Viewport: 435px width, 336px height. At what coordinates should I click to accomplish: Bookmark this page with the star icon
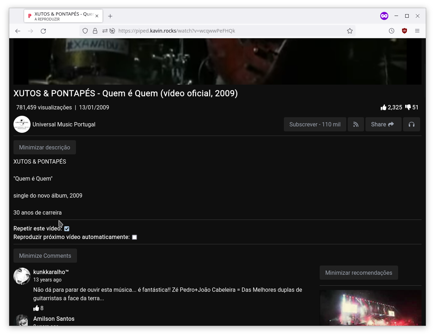pos(350,31)
